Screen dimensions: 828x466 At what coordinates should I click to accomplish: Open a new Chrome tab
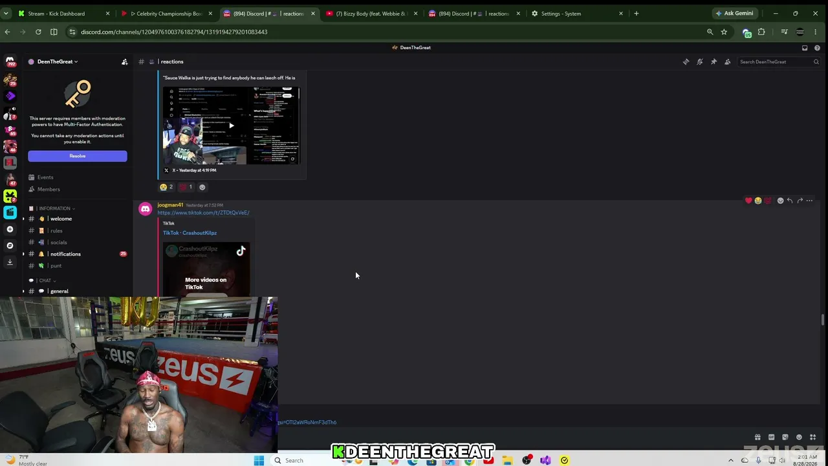click(x=636, y=14)
